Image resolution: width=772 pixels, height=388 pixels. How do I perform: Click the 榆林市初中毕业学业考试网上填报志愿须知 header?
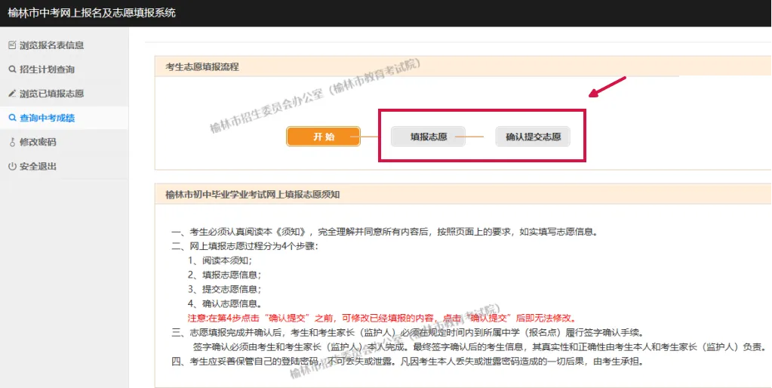253,194
